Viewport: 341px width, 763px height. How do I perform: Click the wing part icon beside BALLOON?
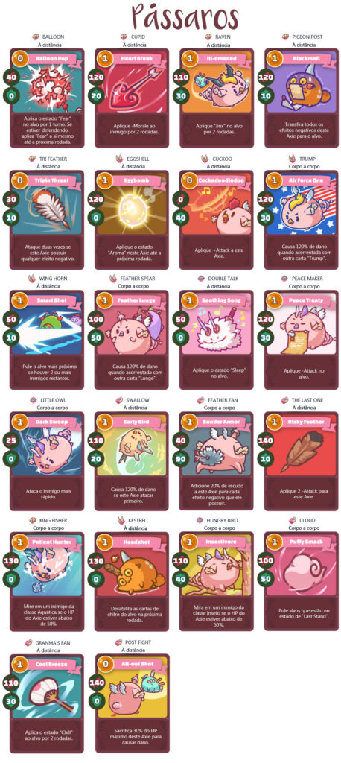point(36,37)
